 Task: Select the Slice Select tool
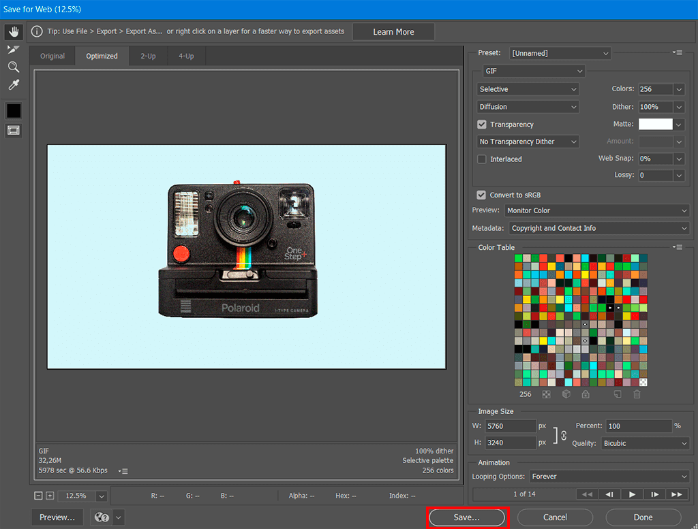pyautogui.click(x=14, y=49)
